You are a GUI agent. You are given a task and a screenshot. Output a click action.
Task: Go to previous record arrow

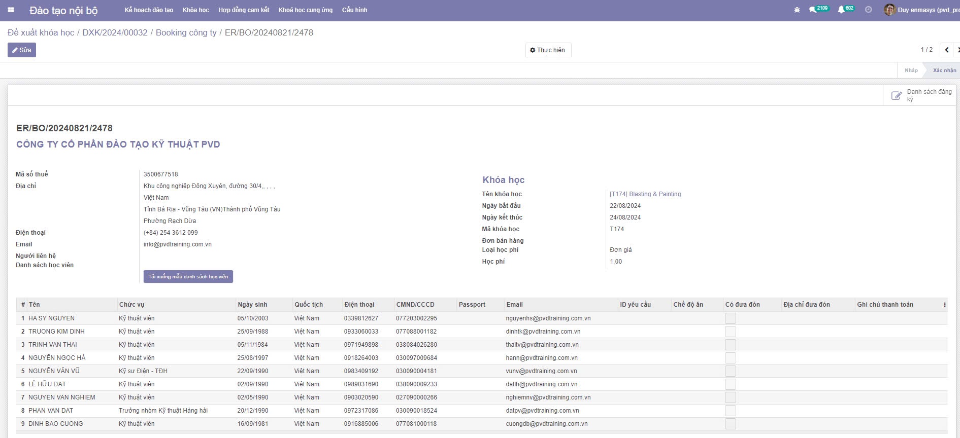(946, 50)
